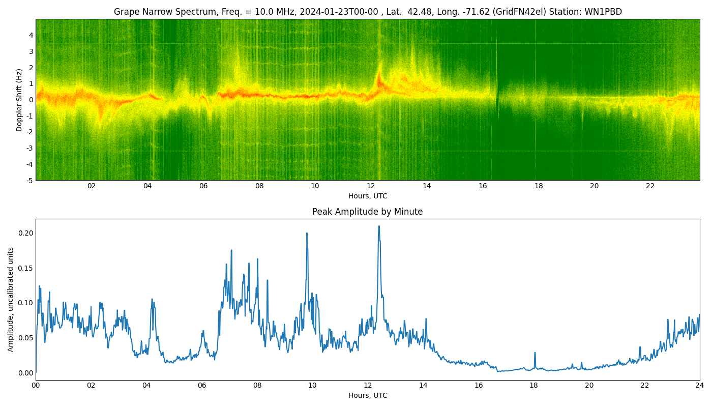Click the red Doppler spike in spectrogram after hour 12
This screenshot has width=712, height=407.
pos(379,79)
